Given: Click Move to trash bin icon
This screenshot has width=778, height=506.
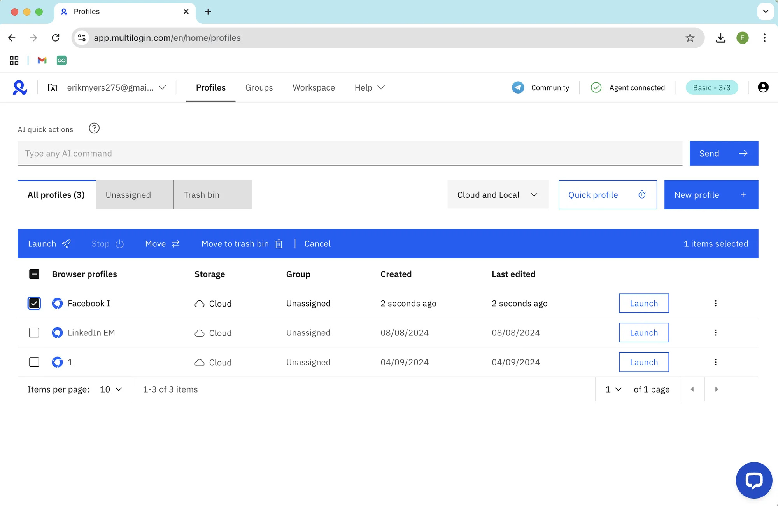Looking at the screenshot, I should point(279,244).
